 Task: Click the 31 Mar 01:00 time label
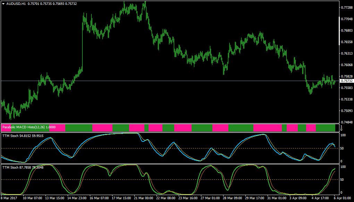tap(276, 198)
